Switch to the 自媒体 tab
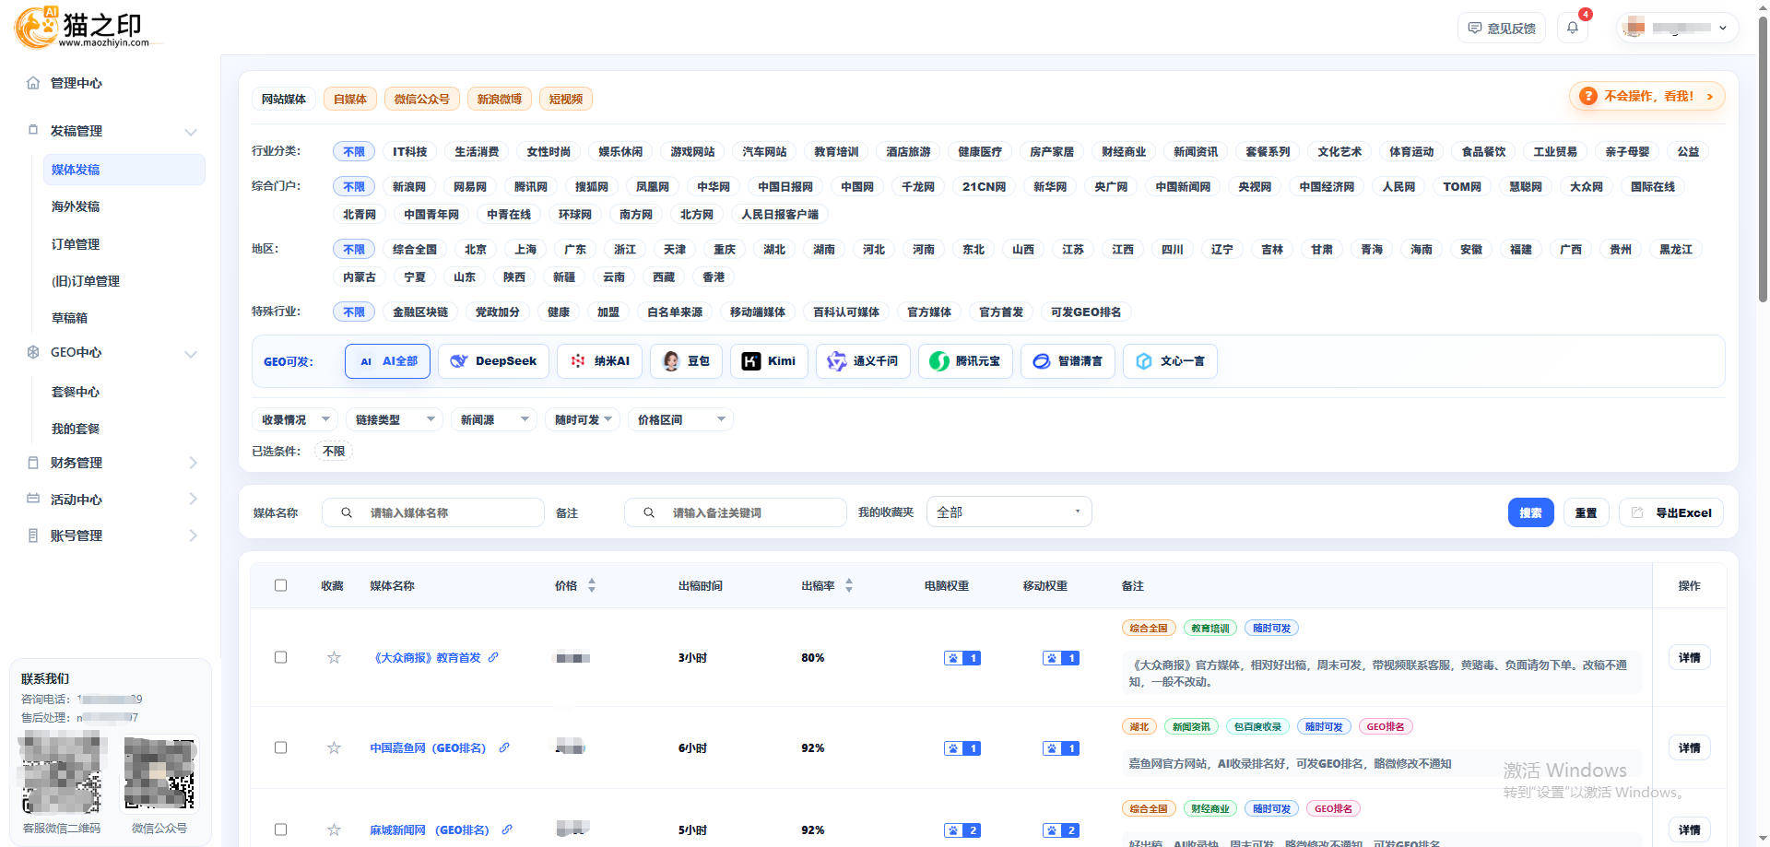 coord(350,99)
